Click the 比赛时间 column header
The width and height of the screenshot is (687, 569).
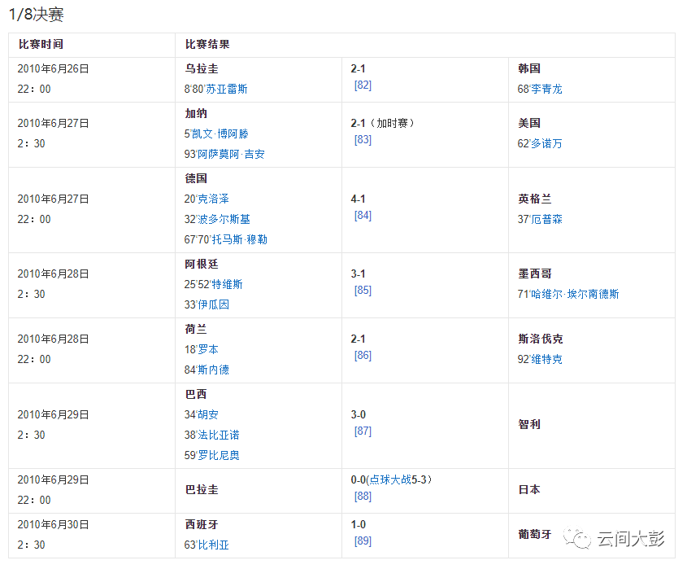41,44
